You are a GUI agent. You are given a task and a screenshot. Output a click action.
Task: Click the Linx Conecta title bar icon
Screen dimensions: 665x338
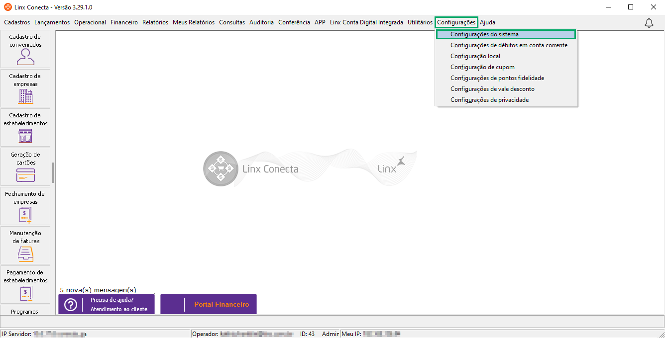point(7,7)
